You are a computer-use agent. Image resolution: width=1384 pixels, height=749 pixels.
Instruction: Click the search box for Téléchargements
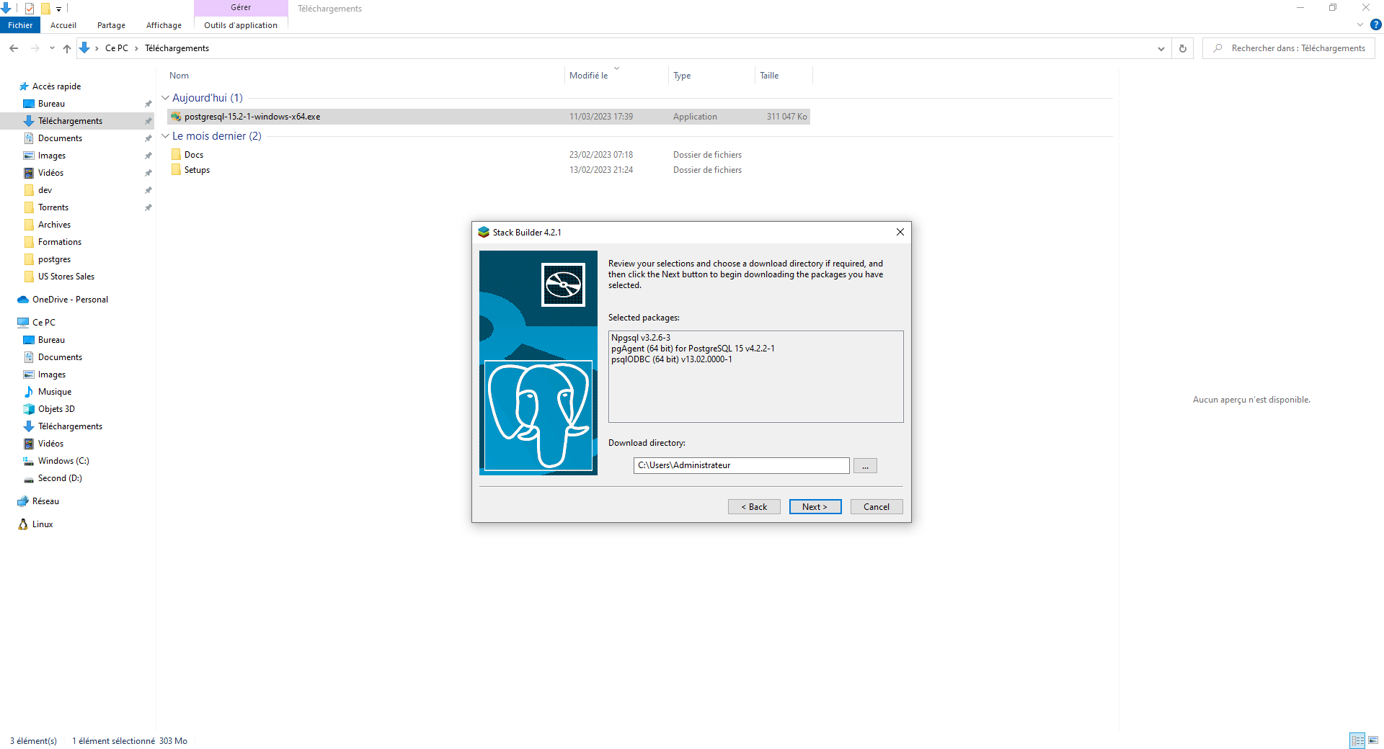pyautogui.click(x=1289, y=48)
